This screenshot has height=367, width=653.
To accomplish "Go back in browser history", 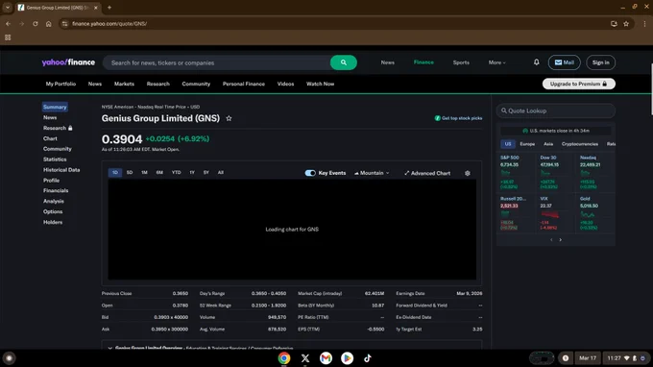I will [9, 24].
